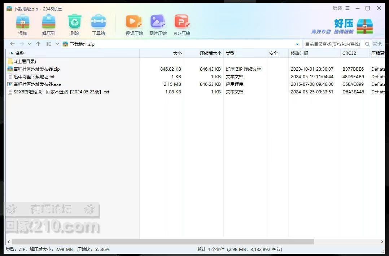This screenshot has height=256, width=389.
Task: Click the 下载地址.zip address bar path
Action: [x=82, y=44]
